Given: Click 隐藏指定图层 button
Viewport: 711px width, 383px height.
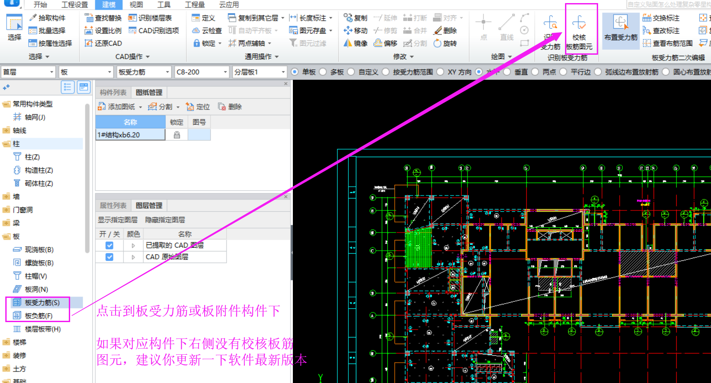Looking at the screenshot, I should (x=165, y=220).
